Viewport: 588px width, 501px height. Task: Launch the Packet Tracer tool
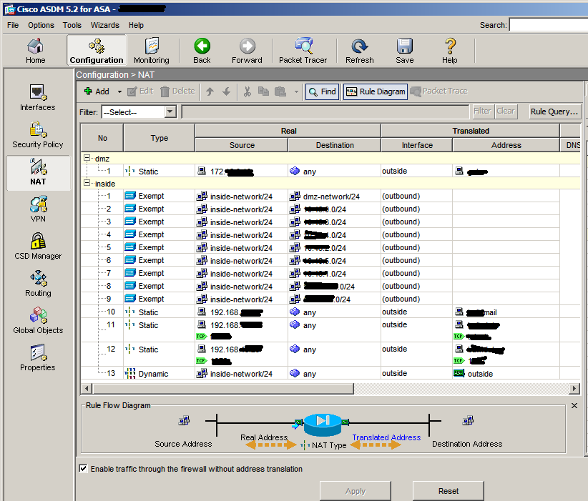pos(303,51)
